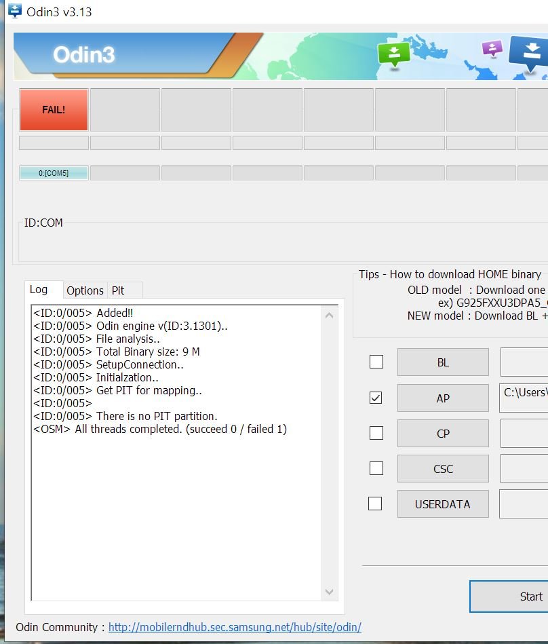Enable the USERDATA checkbox
548x644 pixels.
click(x=375, y=504)
